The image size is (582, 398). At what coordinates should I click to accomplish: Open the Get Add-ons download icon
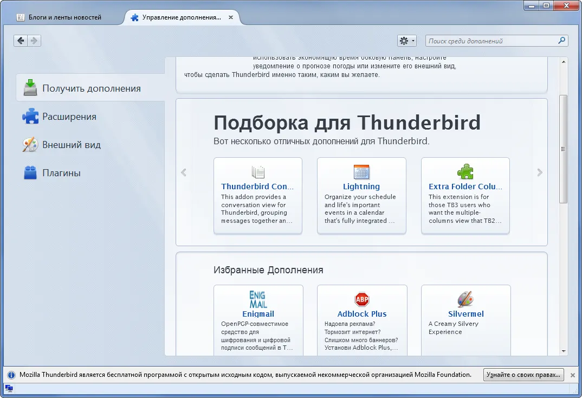30,88
